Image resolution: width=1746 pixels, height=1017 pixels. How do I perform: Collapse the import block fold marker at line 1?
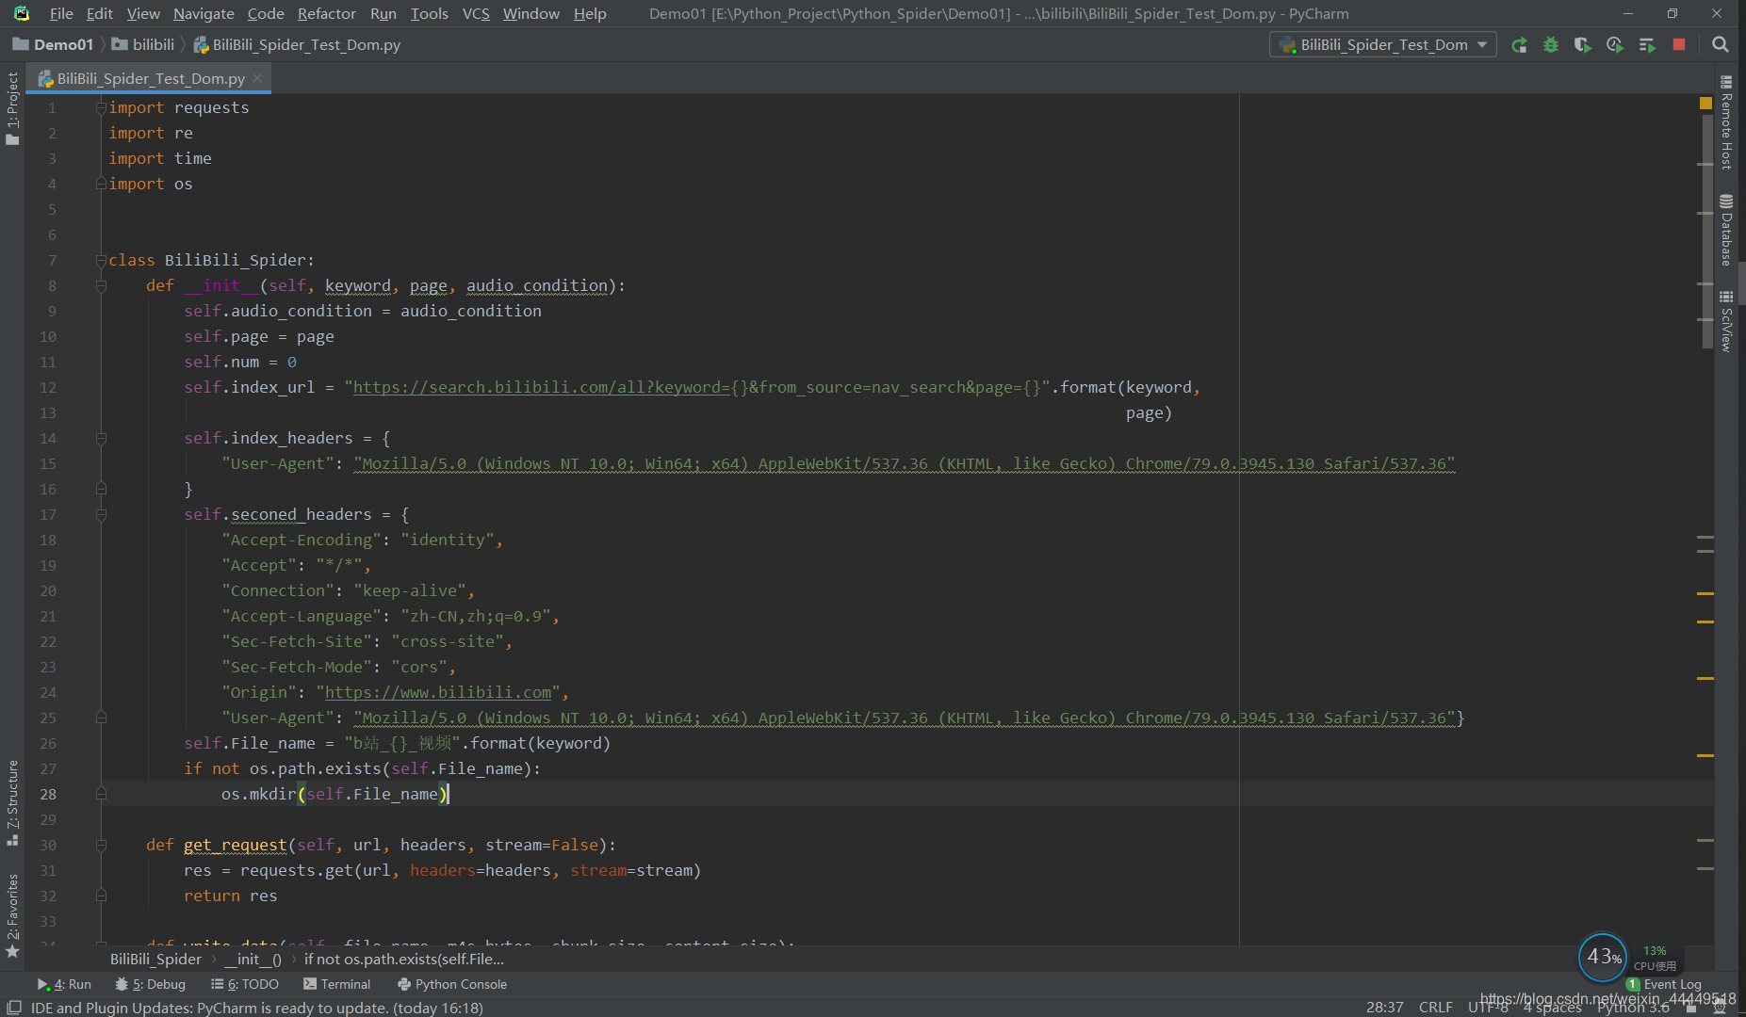(101, 108)
